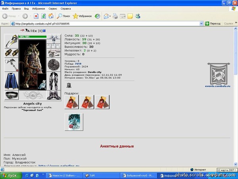Open the Back button history dropdown arrow
The width and height of the screenshot is (238, 179).
coord(19,16)
